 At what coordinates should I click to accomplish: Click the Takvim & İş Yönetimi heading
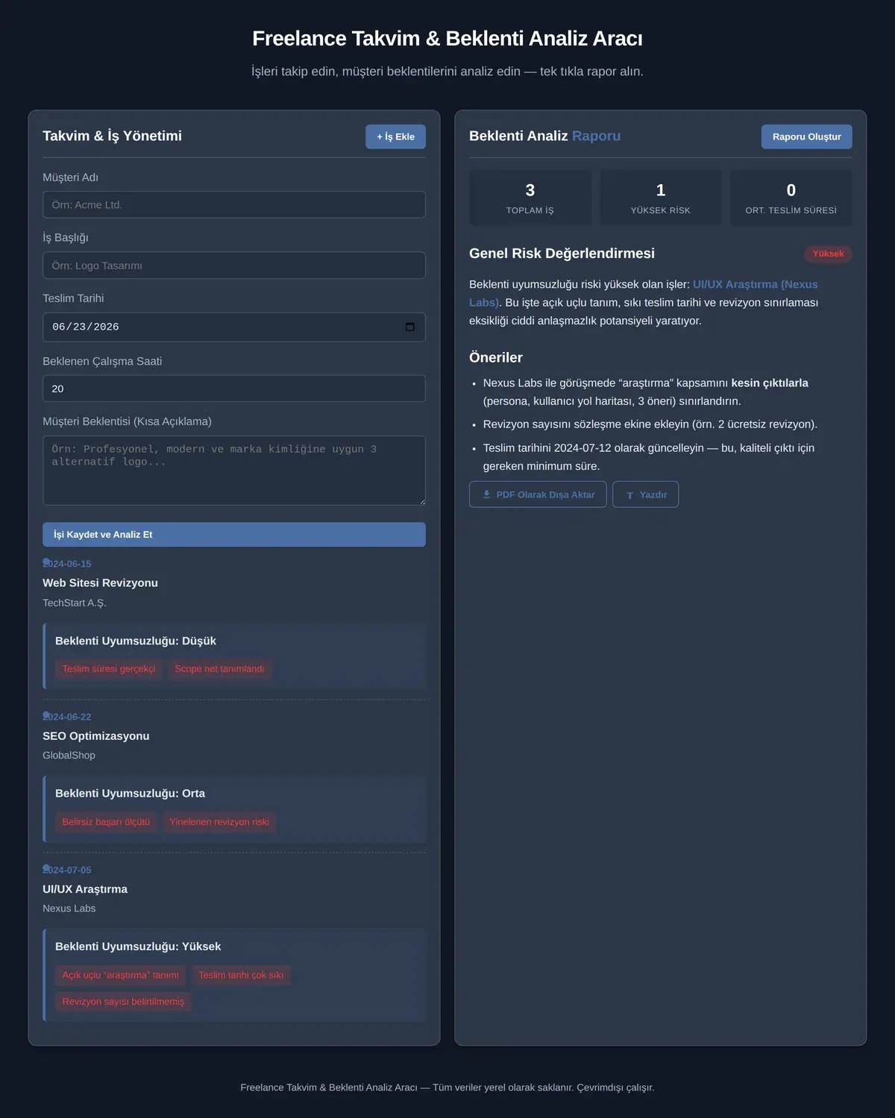[x=112, y=136]
